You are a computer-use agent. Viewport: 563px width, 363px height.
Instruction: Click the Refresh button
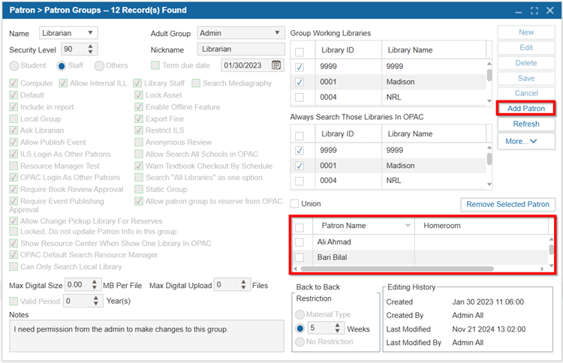[x=526, y=124]
